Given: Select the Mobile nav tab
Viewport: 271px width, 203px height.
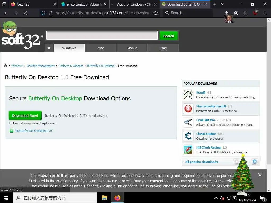Looking at the screenshot, I should coord(132,48).
